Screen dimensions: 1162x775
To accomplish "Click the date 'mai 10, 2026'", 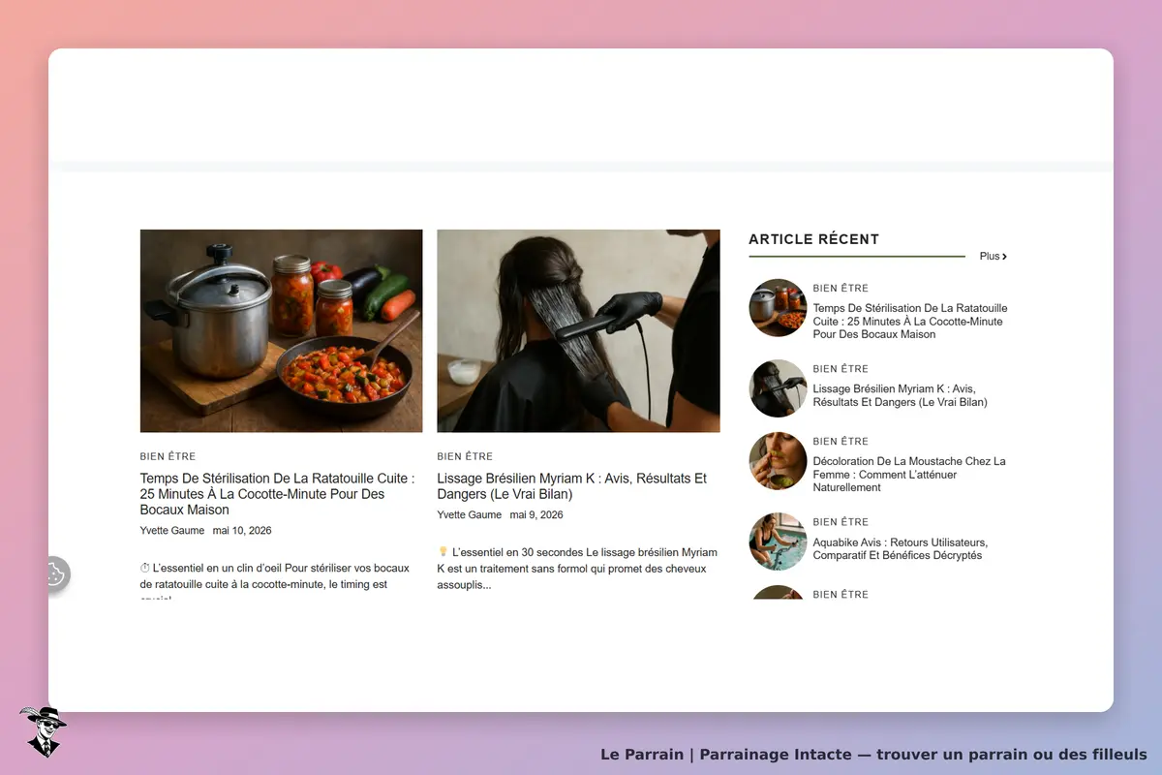I will 242,530.
